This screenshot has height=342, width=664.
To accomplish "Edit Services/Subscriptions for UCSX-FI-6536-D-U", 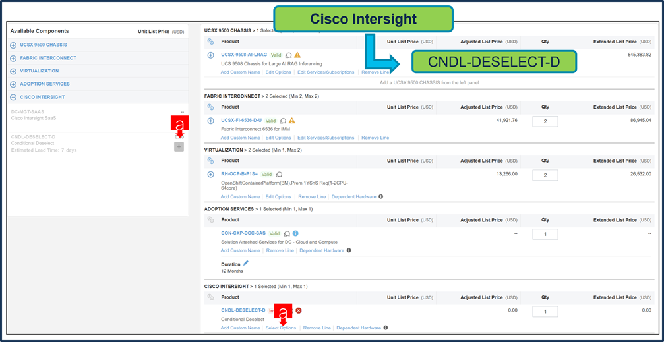I will tap(326, 138).
